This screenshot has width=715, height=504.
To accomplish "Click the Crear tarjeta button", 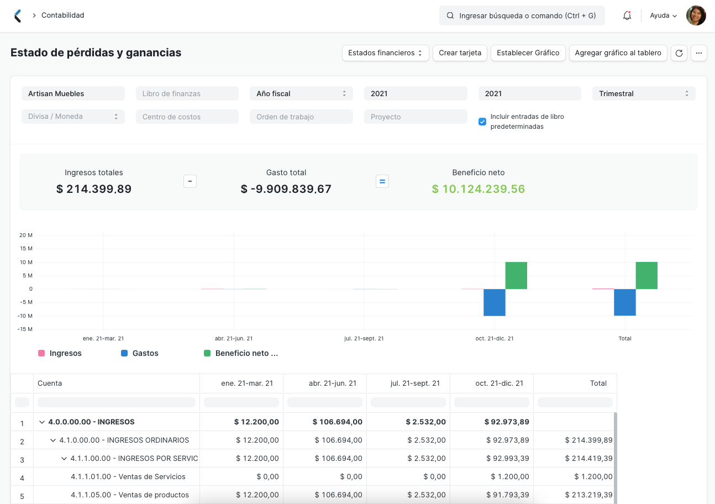I will tap(460, 53).
